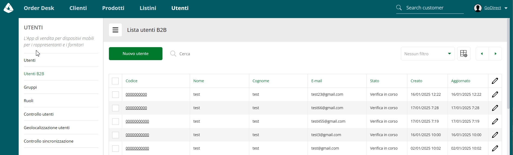Click email cell test455@gmail.com

[x=328, y=121]
